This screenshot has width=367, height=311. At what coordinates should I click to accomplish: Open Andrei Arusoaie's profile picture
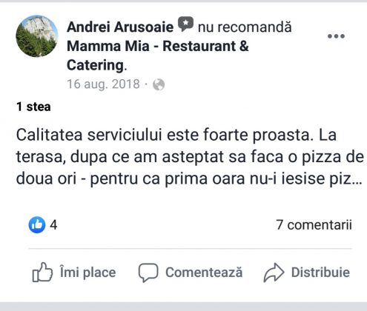[x=37, y=36]
